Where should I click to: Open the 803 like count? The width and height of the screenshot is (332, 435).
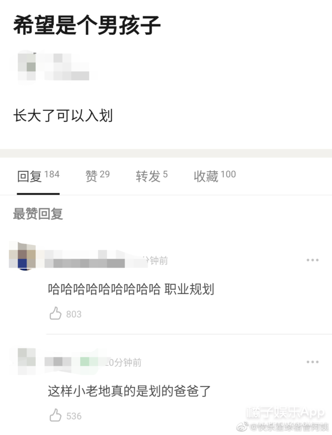pos(74,314)
